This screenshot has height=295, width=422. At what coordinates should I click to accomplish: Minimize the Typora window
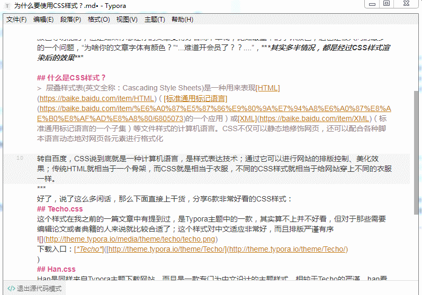373,4
